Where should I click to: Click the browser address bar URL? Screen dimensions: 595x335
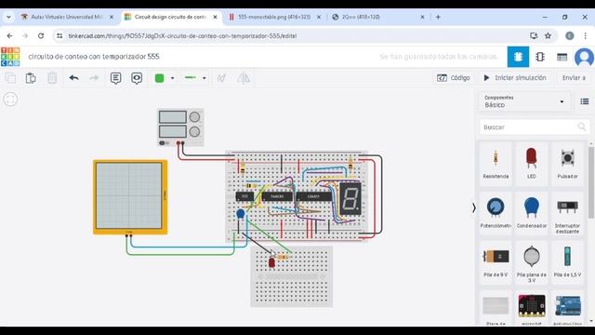pos(182,36)
